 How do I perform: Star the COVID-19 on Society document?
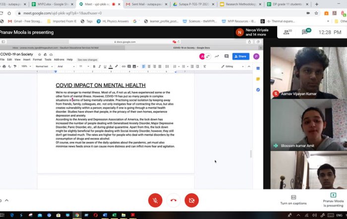(x=39, y=54)
